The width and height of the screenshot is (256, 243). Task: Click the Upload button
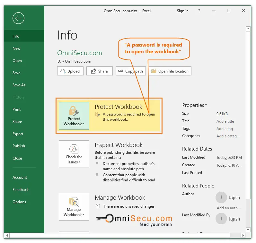[x=70, y=71]
